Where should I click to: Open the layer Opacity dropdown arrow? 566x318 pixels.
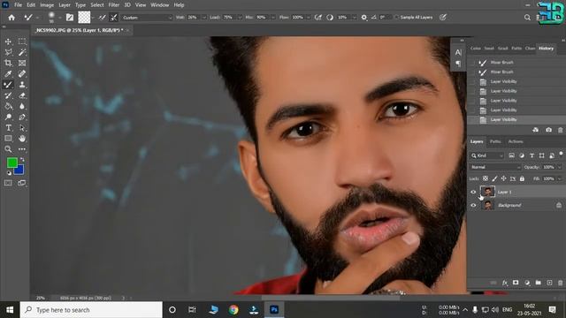click(560, 167)
